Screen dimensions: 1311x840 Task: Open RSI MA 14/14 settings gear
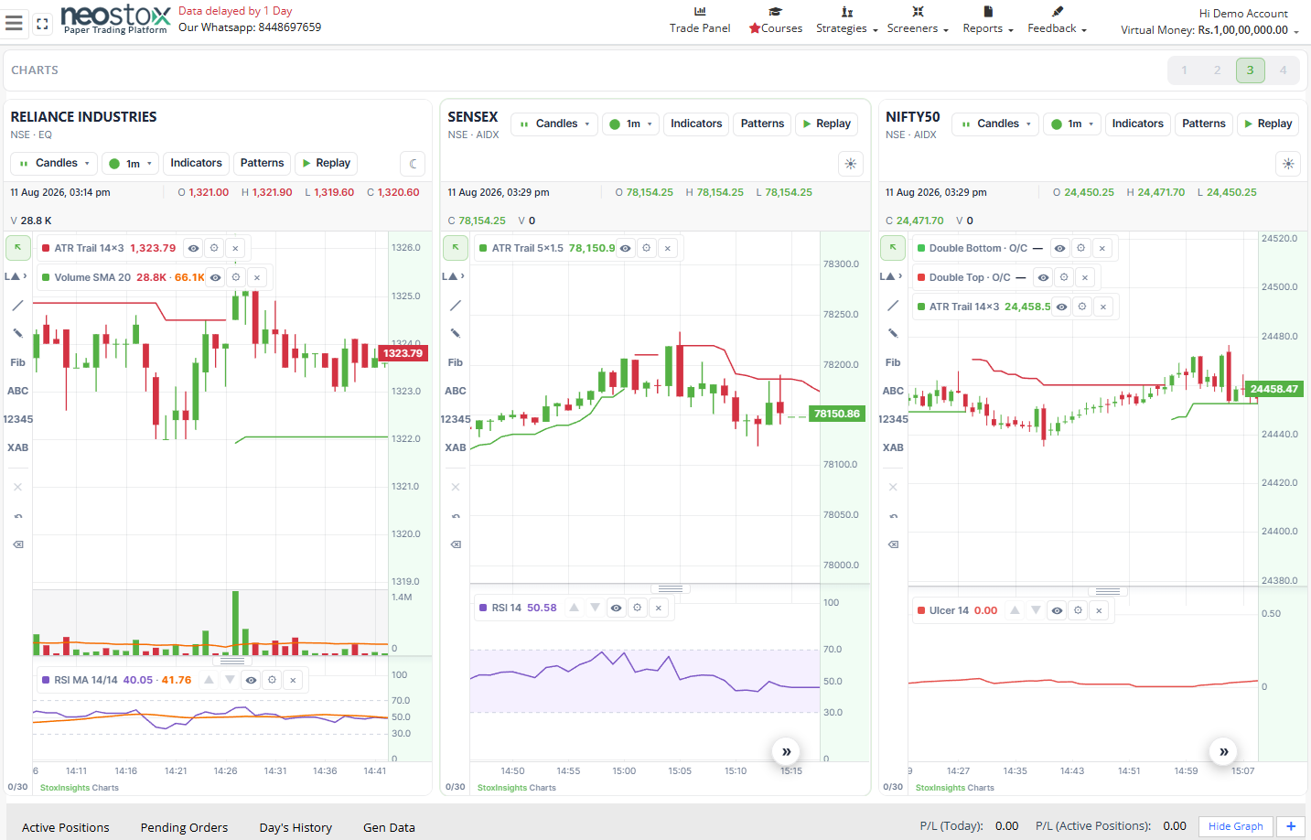(x=272, y=680)
